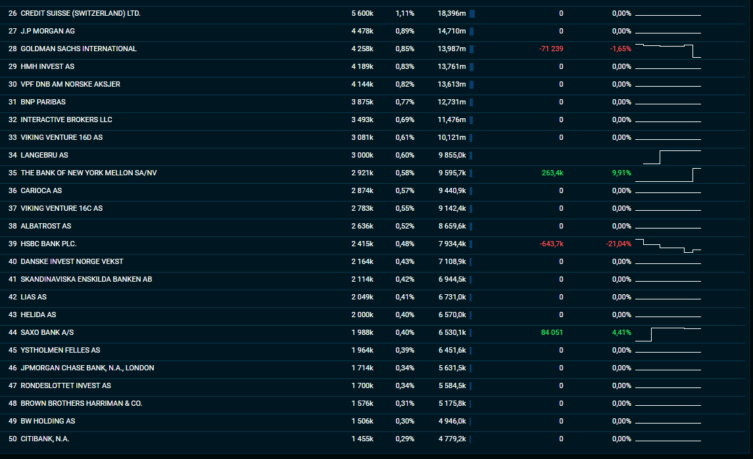Select The Bank of New York Mellon row

click(89, 173)
